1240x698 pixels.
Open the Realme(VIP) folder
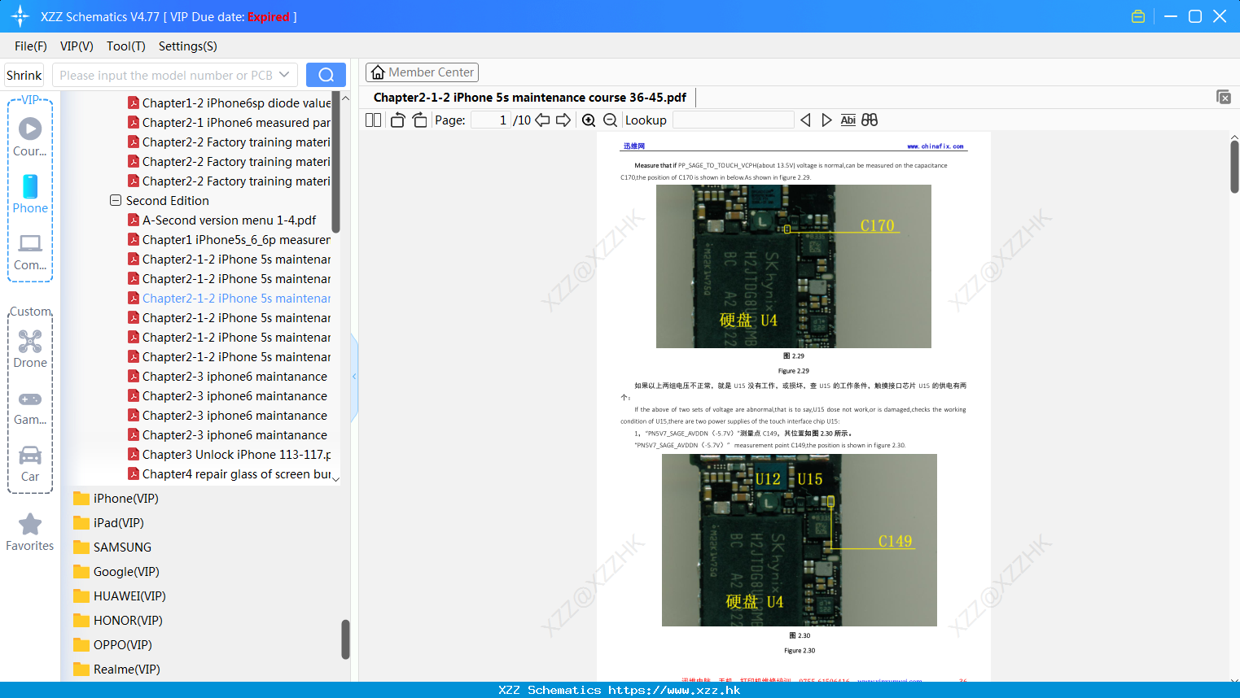click(x=116, y=670)
